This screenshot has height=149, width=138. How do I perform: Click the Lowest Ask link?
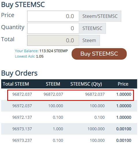click(25, 56)
